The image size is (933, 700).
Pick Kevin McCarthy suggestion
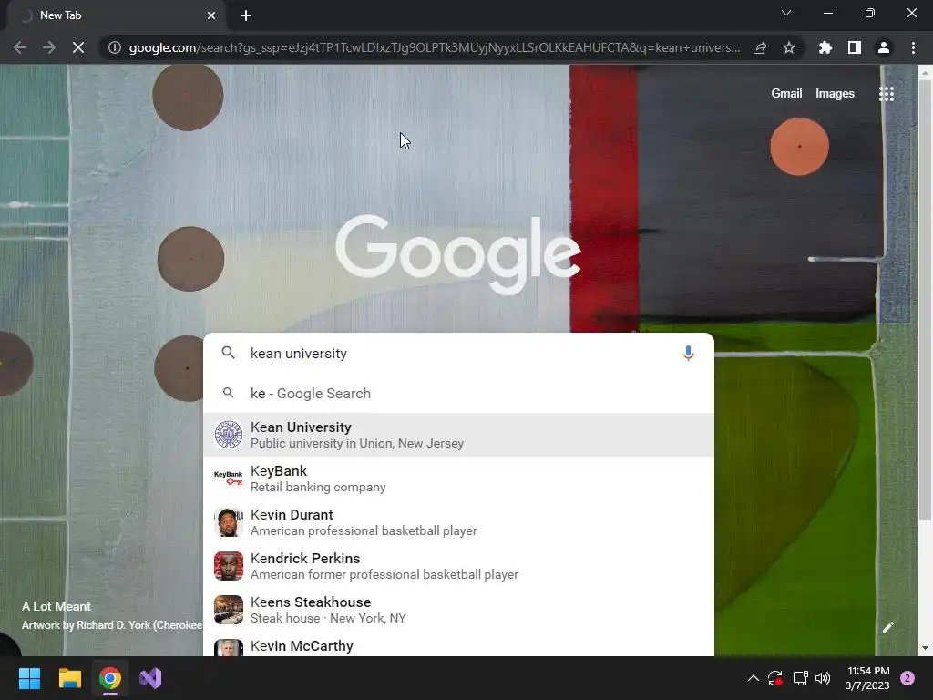pos(458,646)
